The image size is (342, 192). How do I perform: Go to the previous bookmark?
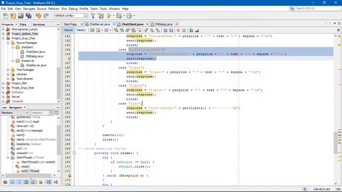pyautogui.click(x=146, y=30)
